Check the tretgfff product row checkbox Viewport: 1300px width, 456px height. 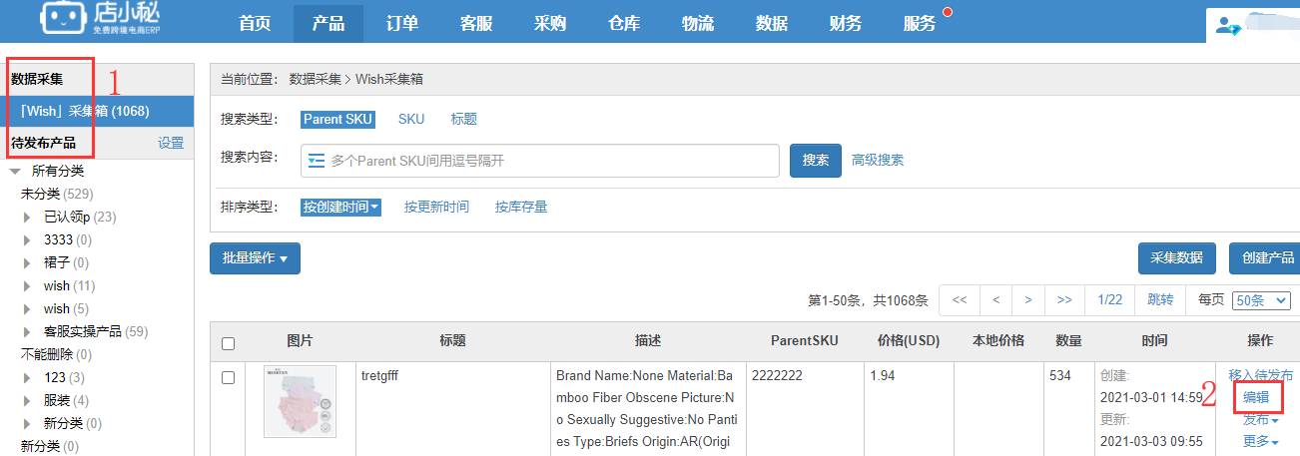(x=228, y=377)
